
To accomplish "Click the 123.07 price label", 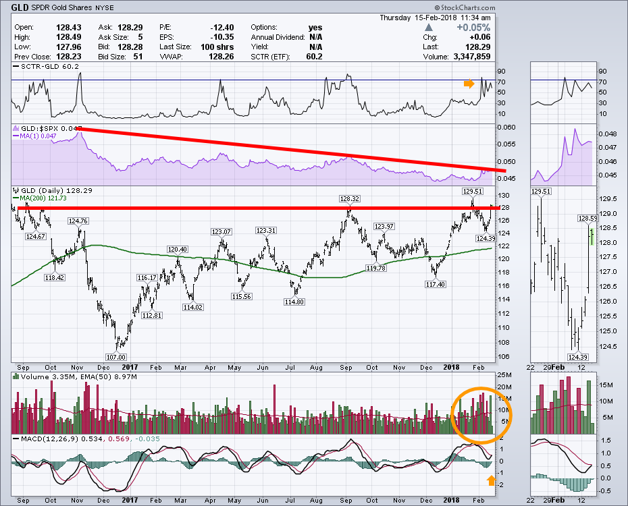I will [x=221, y=231].
